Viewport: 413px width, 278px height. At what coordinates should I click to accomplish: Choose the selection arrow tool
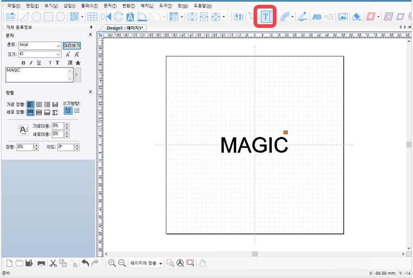pos(252,17)
